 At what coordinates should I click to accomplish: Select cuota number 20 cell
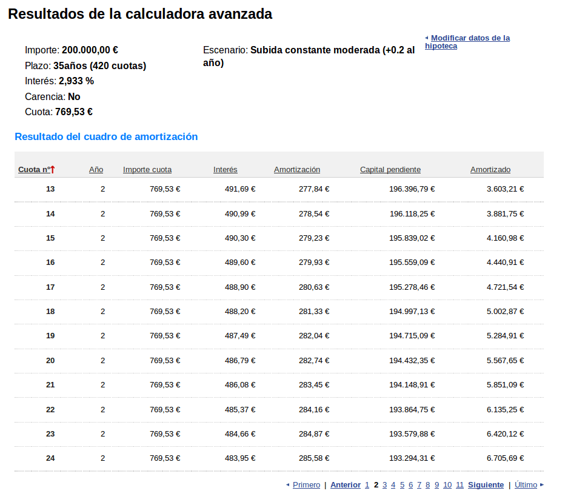coord(50,360)
